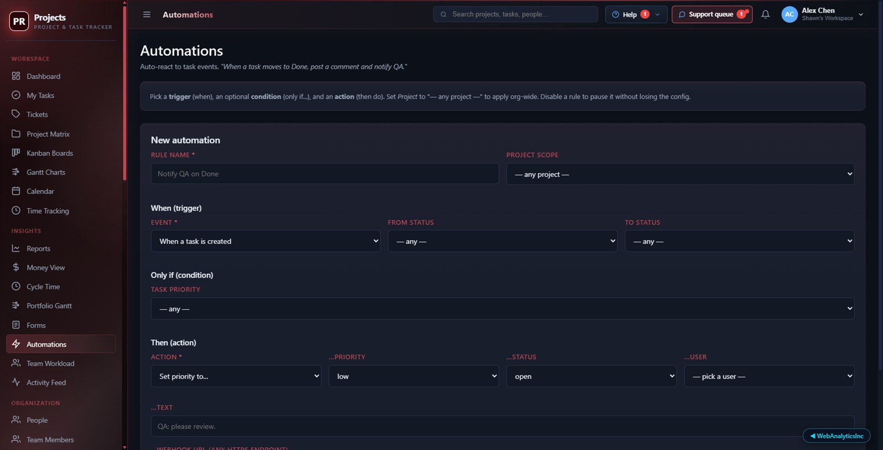The width and height of the screenshot is (883, 450).
Task: Click the Team Workload people icon
Action: click(x=16, y=363)
